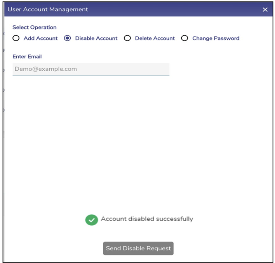This screenshot has height=263, width=275.
Task: Choose the Delete Account radio button
Action: tap(127, 38)
